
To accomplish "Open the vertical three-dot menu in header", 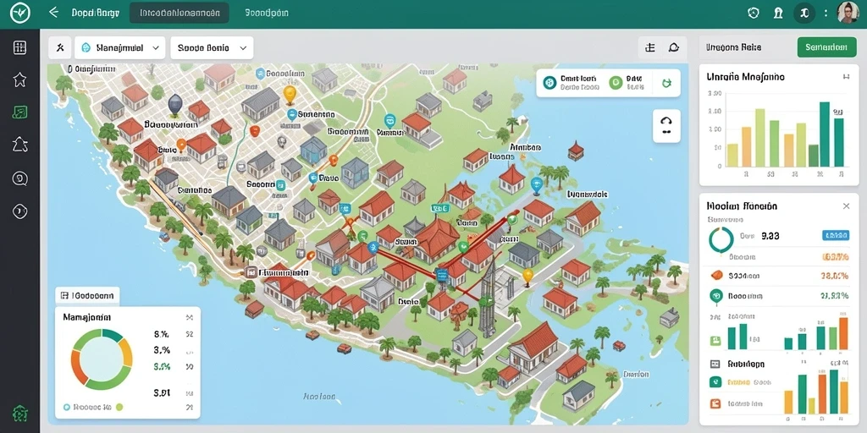I will (826, 13).
